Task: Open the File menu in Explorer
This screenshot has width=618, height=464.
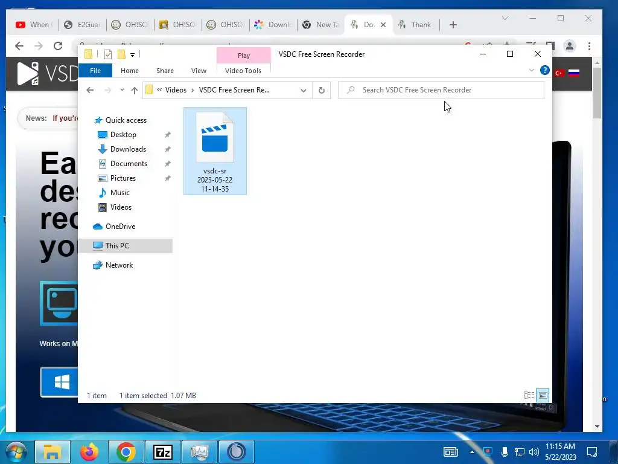Action: (95, 71)
